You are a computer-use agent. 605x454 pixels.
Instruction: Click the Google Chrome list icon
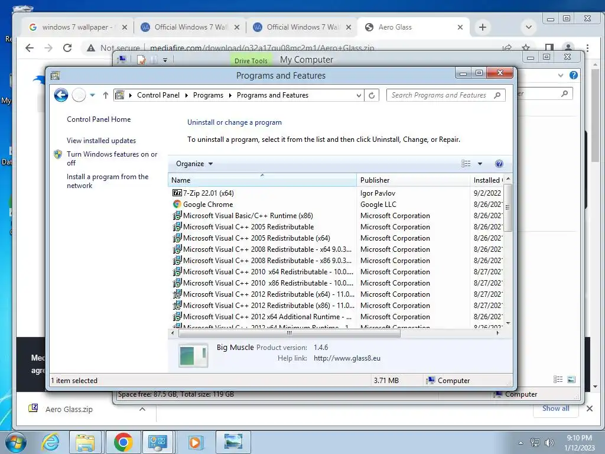pos(177,204)
